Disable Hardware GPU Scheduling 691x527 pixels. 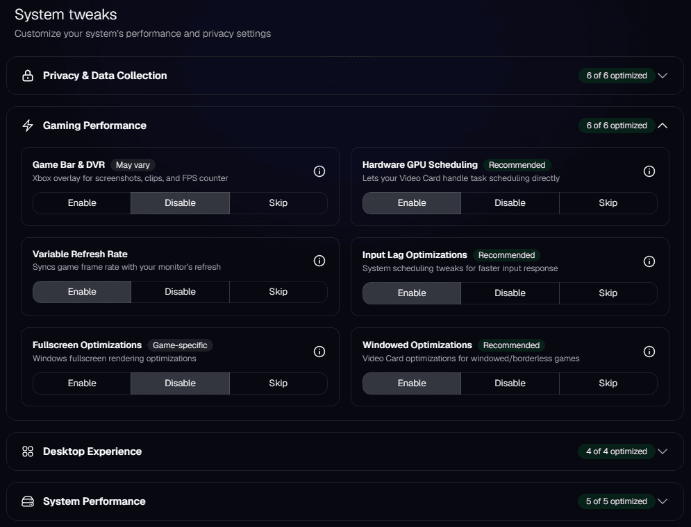(510, 202)
